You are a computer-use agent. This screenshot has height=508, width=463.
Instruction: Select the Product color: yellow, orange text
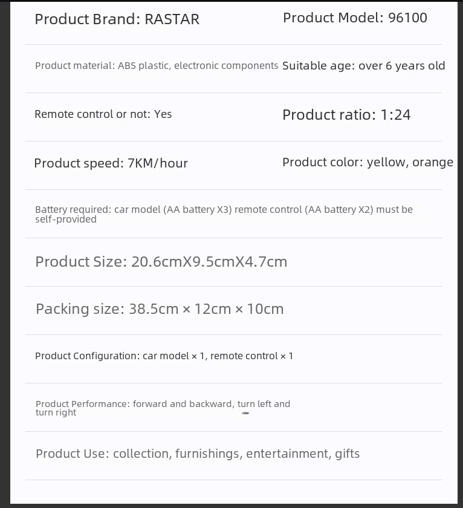click(x=367, y=162)
